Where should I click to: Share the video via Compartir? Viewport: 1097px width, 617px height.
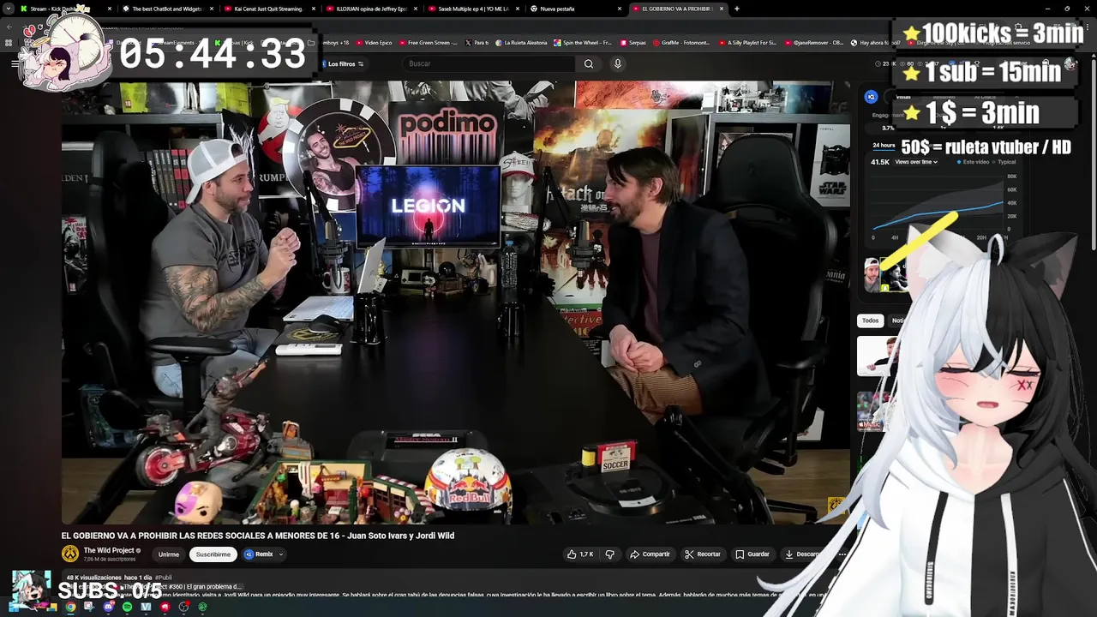[x=650, y=554]
